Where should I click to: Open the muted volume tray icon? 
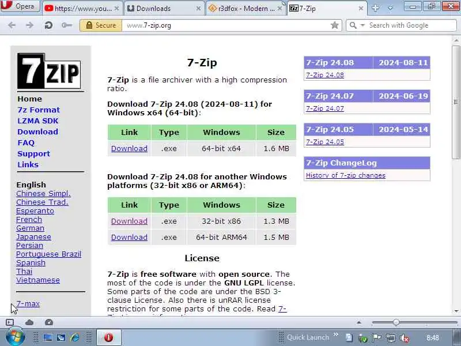[x=405, y=338]
